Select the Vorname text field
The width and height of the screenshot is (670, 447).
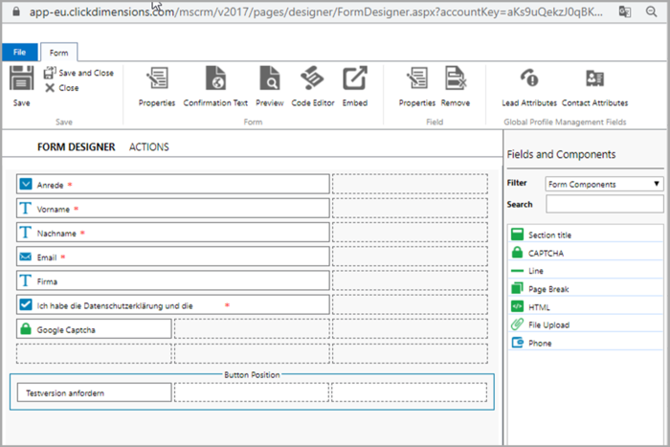(x=173, y=209)
